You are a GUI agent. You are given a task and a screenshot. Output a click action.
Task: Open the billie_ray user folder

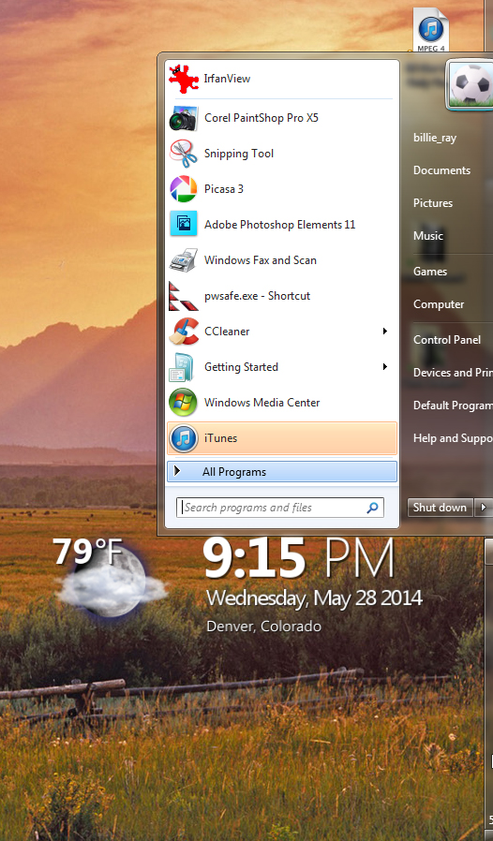click(435, 138)
